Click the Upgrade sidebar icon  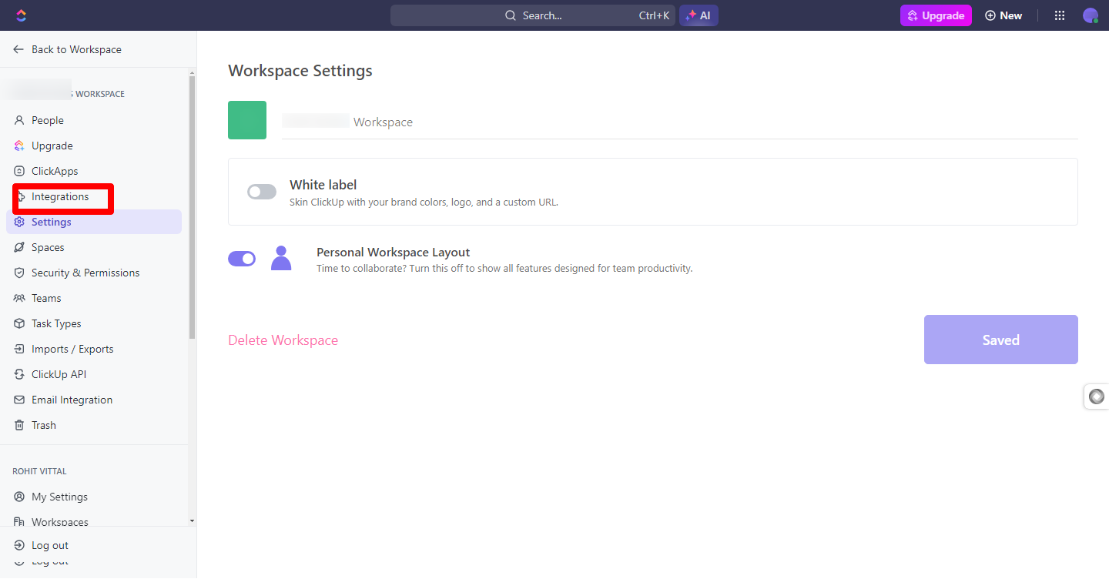[x=19, y=146]
